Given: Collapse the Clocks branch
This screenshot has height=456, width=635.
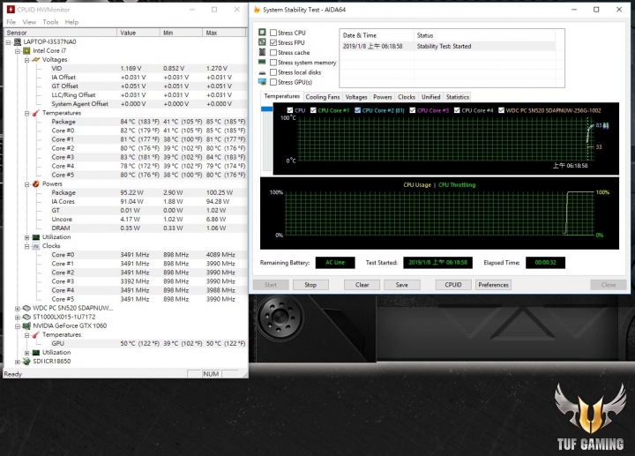Looking at the screenshot, I should (x=26, y=246).
